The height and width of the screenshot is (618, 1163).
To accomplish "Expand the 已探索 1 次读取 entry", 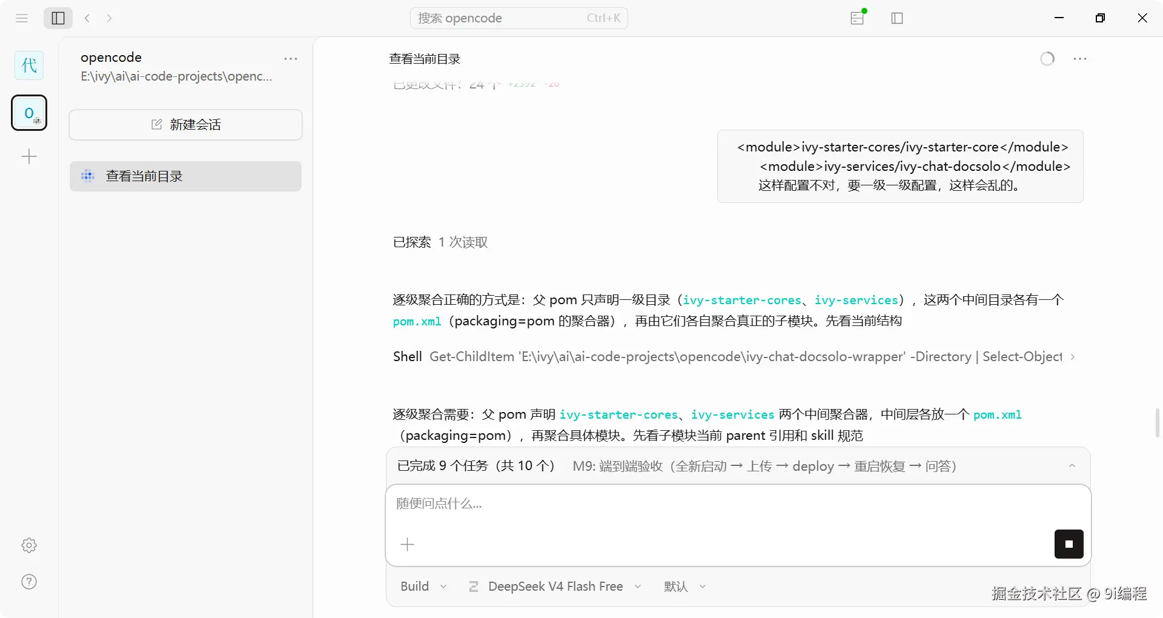I will (x=440, y=242).
